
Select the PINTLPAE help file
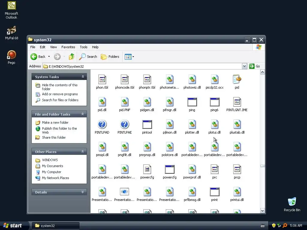(x=124, y=127)
